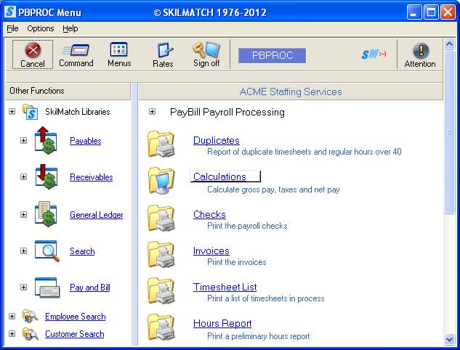
Task: Click the Payables dollar icon
Action: pos(46,140)
